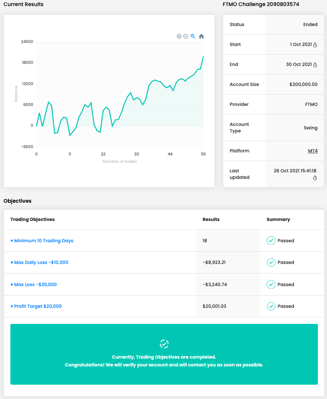The width and height of the screenshot is (327, 399).
Task: Click the Account Type value Swing
Action: click(310, 128)
